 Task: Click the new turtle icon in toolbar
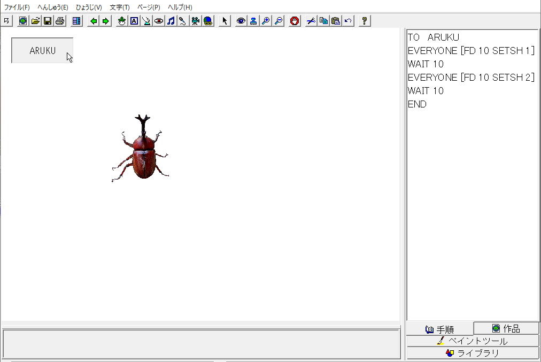(122, 21)
